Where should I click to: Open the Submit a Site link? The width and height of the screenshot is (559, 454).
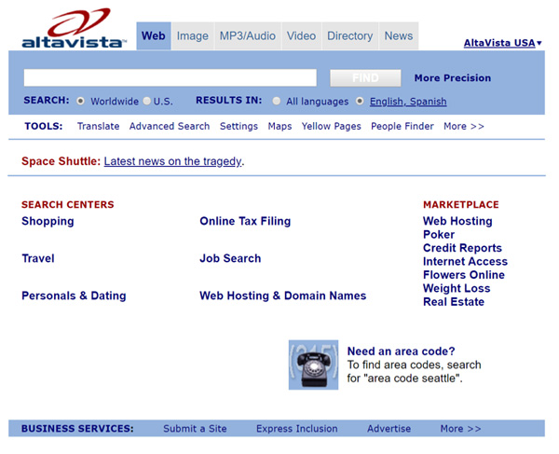pyautogui.click(x=195, y=429)
